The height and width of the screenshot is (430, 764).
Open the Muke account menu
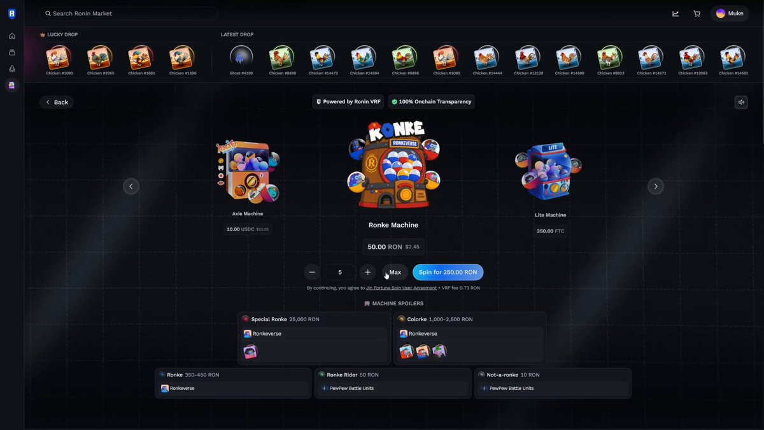(730, 13)
